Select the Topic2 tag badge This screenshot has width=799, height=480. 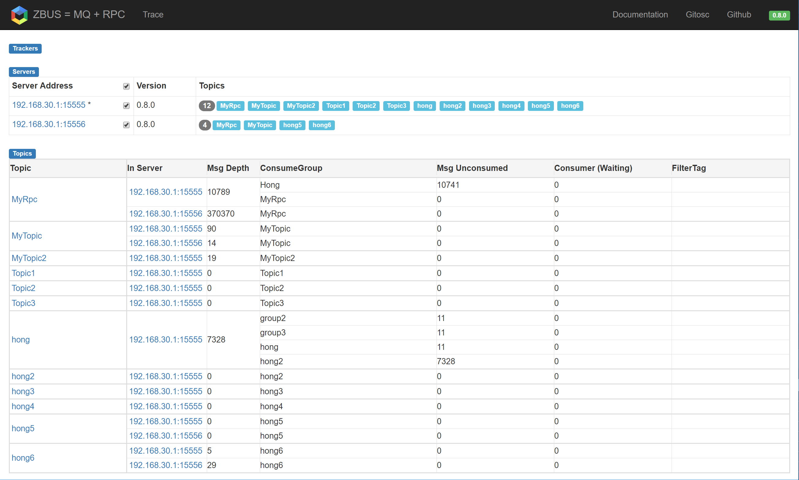[366, 106]
